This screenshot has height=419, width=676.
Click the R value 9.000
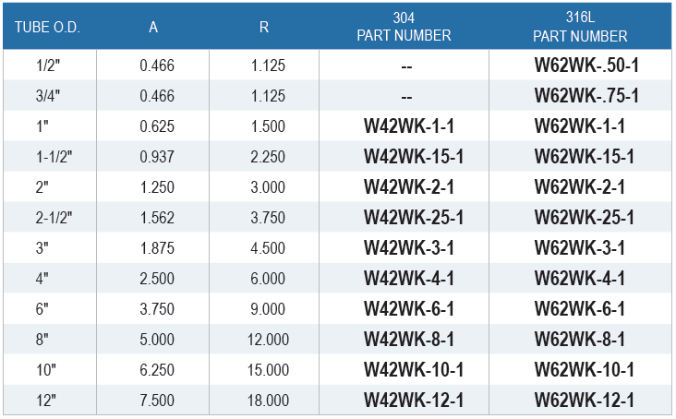click(x=268, y=309)
